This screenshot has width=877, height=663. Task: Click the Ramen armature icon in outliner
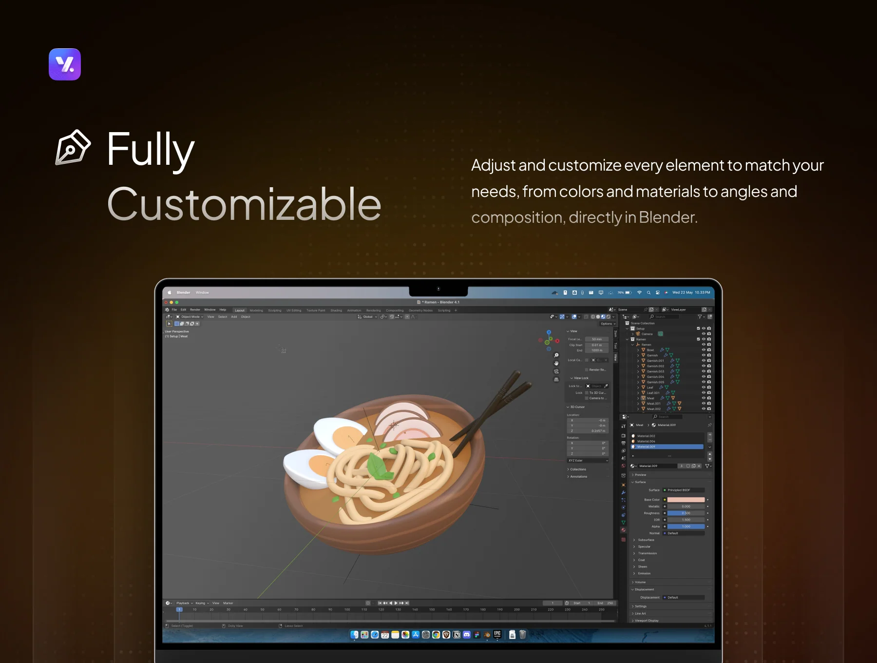pyautogui.click(x=638, y=345)
